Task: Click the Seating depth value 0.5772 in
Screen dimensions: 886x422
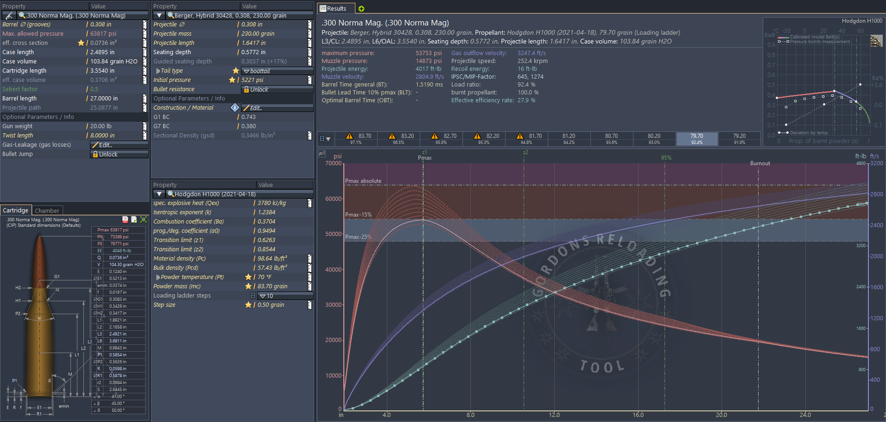Action: [253, 52]
